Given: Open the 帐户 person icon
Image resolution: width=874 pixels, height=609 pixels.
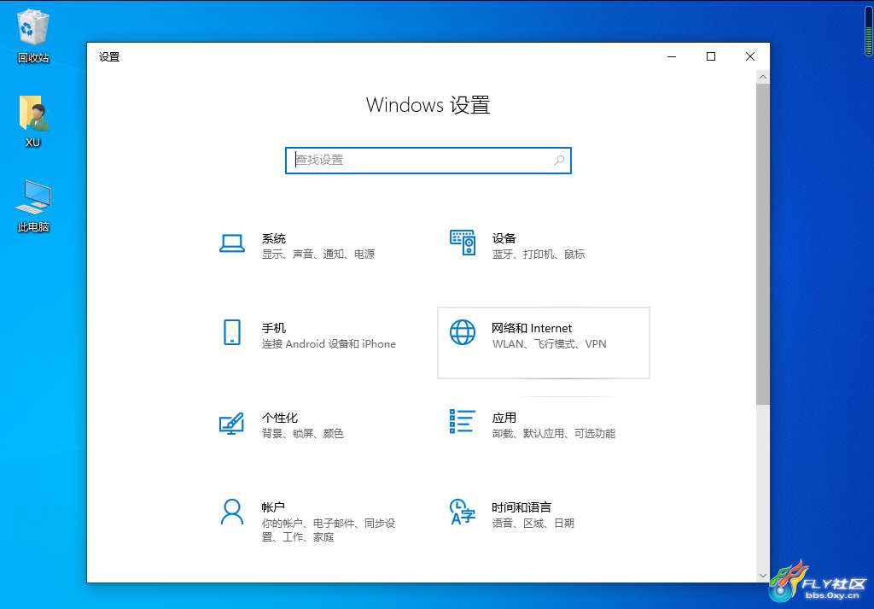Looking at the screenshot, I should tap(232, 512).
